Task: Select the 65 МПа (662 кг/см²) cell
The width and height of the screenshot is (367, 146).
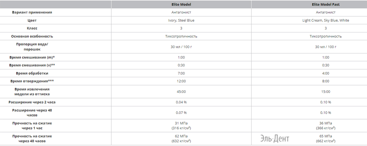Action: pyautogui.click(x=325, y=139)
